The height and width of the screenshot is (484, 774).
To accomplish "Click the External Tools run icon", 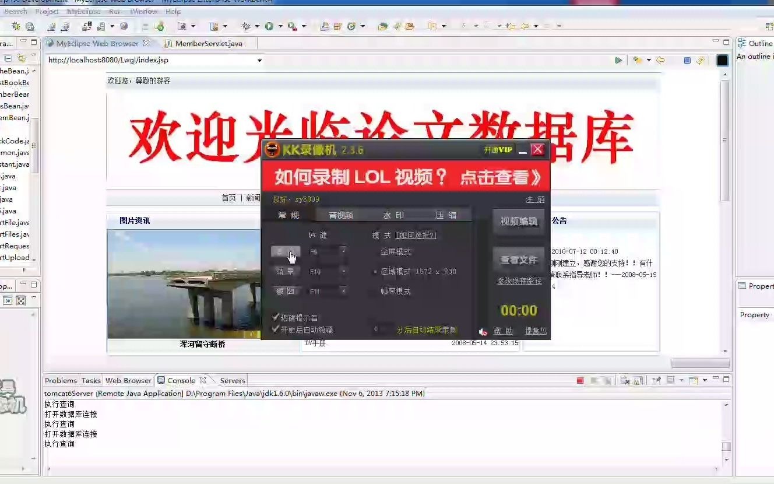I will point(293,26).
